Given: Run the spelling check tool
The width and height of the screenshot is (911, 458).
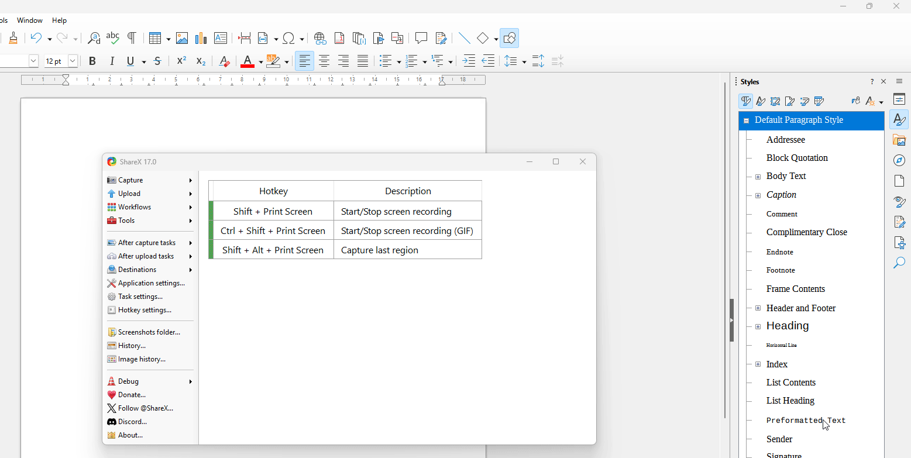Looking at the screenshot, I should [112, 39].
